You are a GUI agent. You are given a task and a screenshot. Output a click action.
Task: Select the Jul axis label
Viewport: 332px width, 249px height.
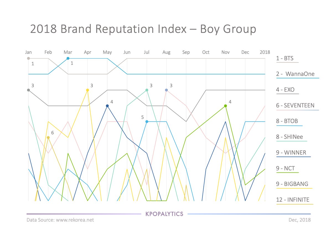pos(147,52)
